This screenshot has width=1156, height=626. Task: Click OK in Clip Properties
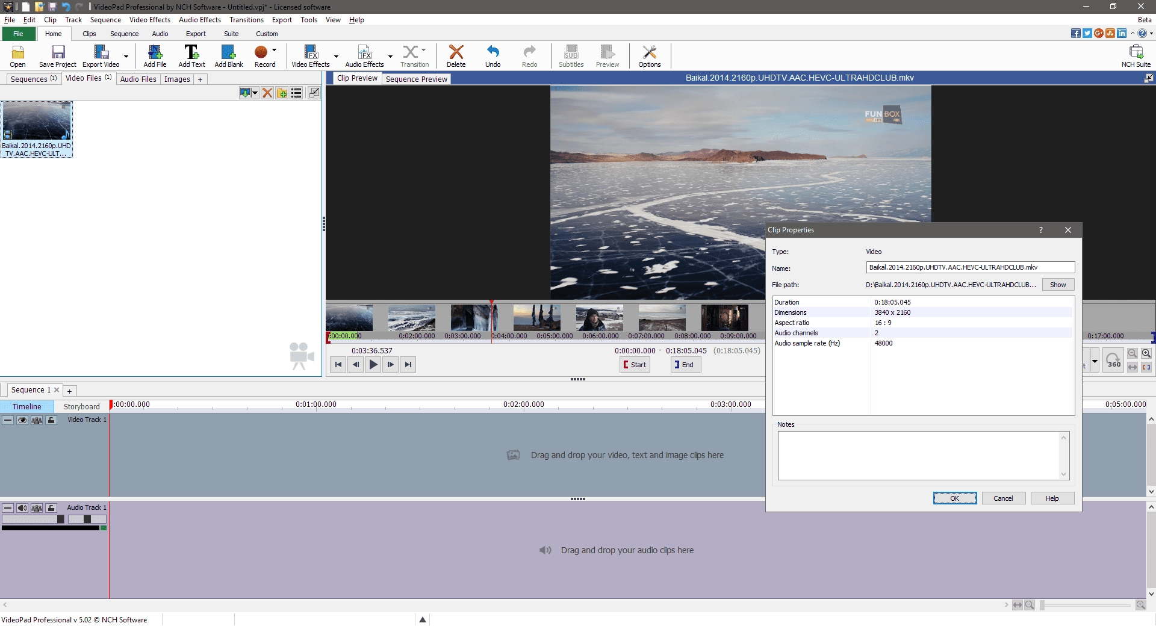(x=955, y=498)
